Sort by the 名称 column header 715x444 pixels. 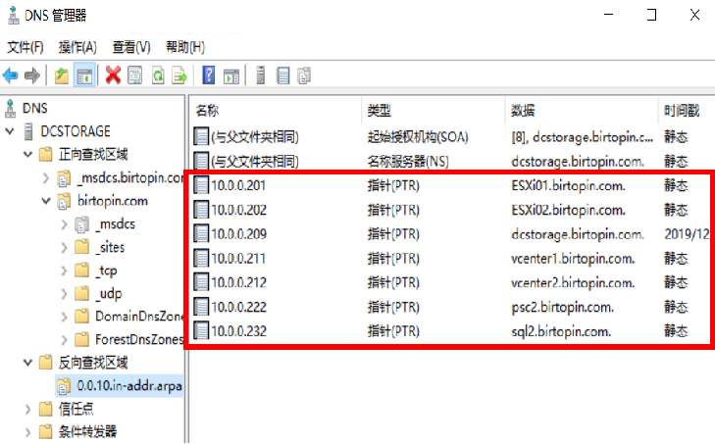[x=208, y=111]
